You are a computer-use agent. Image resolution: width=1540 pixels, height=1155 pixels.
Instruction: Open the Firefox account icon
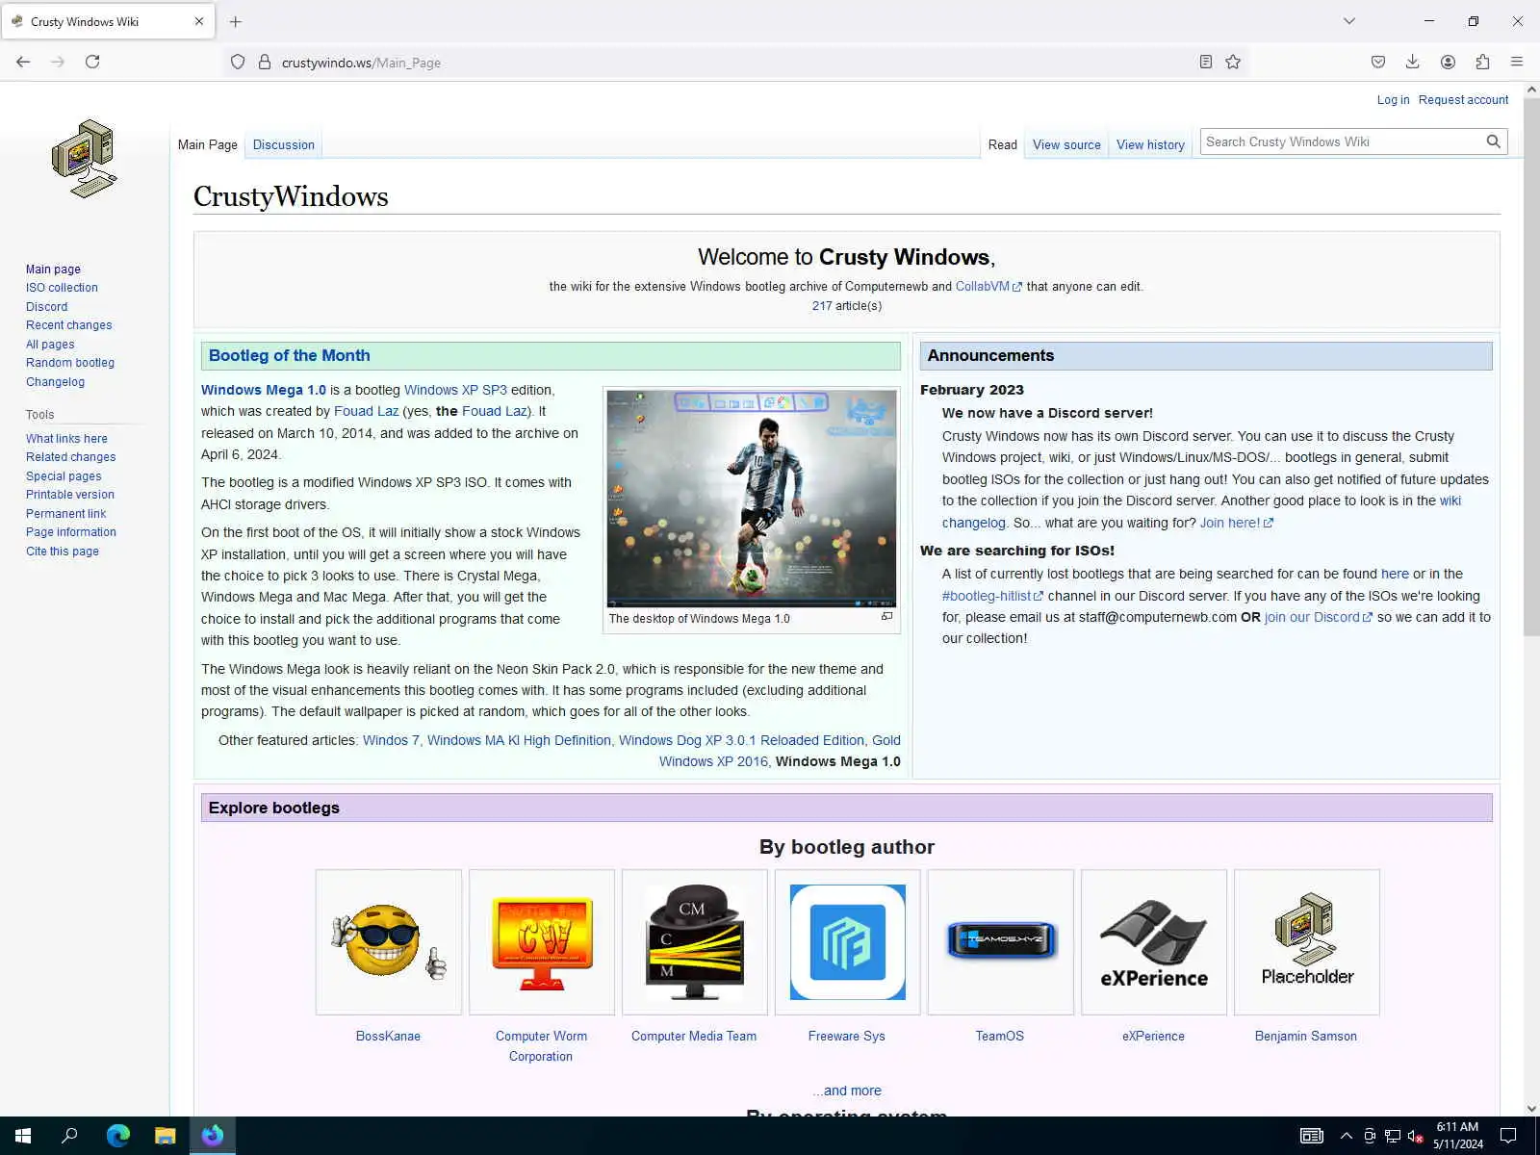(1448, 62)
